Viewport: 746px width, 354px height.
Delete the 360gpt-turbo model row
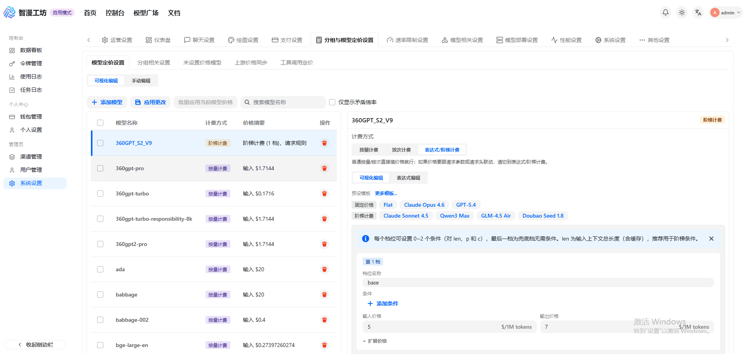[324, 194]
